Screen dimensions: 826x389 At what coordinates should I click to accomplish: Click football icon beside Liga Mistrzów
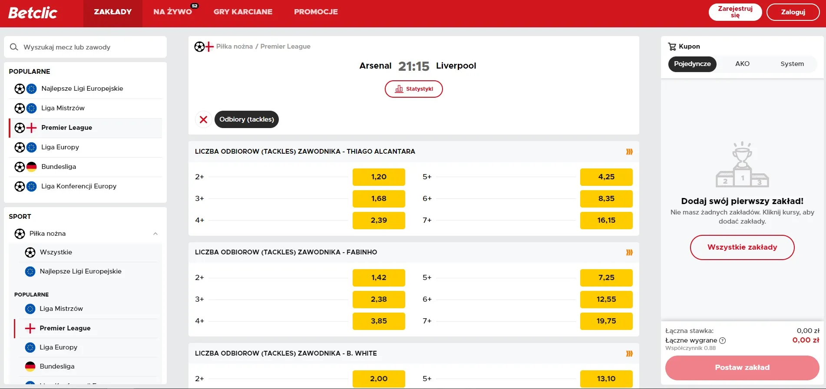coord(20,108)
